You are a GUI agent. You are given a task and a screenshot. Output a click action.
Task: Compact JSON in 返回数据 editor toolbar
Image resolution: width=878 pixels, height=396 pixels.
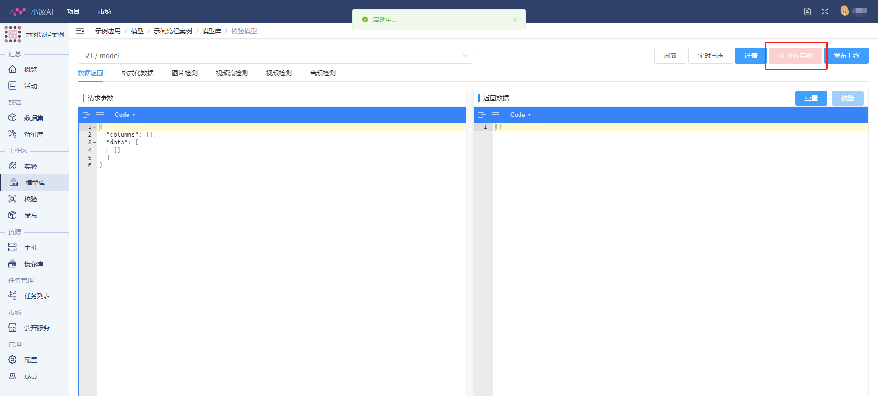[x=496, y=115]
